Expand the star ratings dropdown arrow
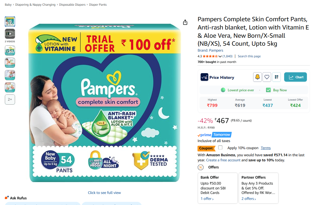 click(220, 56)
